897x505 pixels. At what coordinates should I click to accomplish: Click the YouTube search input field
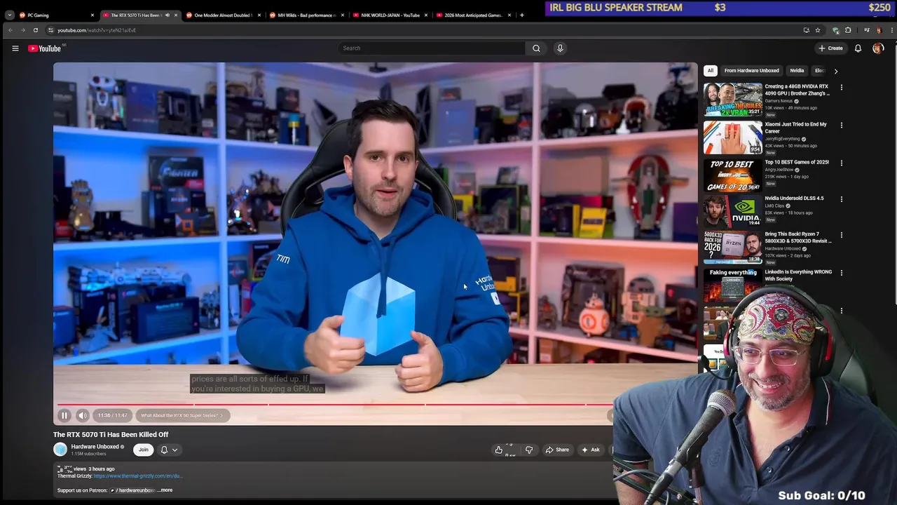[431, 48]
